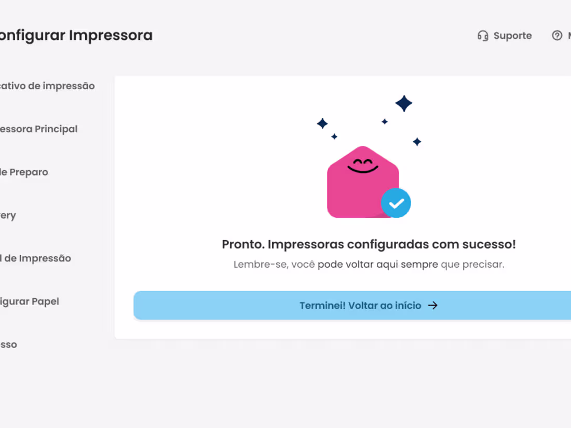
Task: Click the 'Lembre-se, você pode voltar' subtitle text
Action: pyautogui.click(x=304, y=264)
